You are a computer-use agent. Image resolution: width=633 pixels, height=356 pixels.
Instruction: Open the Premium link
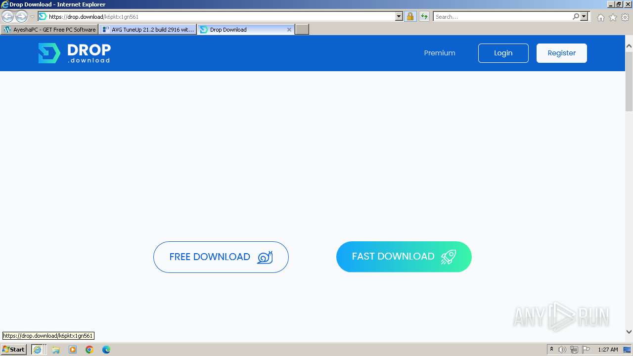pos(440,53)
